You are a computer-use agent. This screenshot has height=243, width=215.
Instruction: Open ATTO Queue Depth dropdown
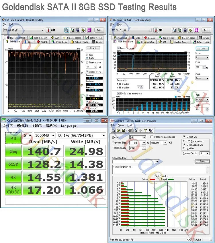pyautogui.click(x=204, y=153)
